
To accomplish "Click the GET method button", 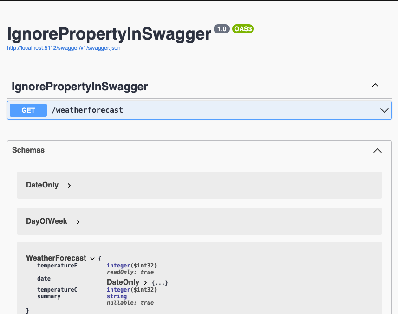I will pyautogui.click(x=28, y=110).
